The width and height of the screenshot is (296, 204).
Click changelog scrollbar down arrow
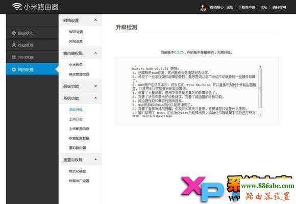tap(260, 115)
